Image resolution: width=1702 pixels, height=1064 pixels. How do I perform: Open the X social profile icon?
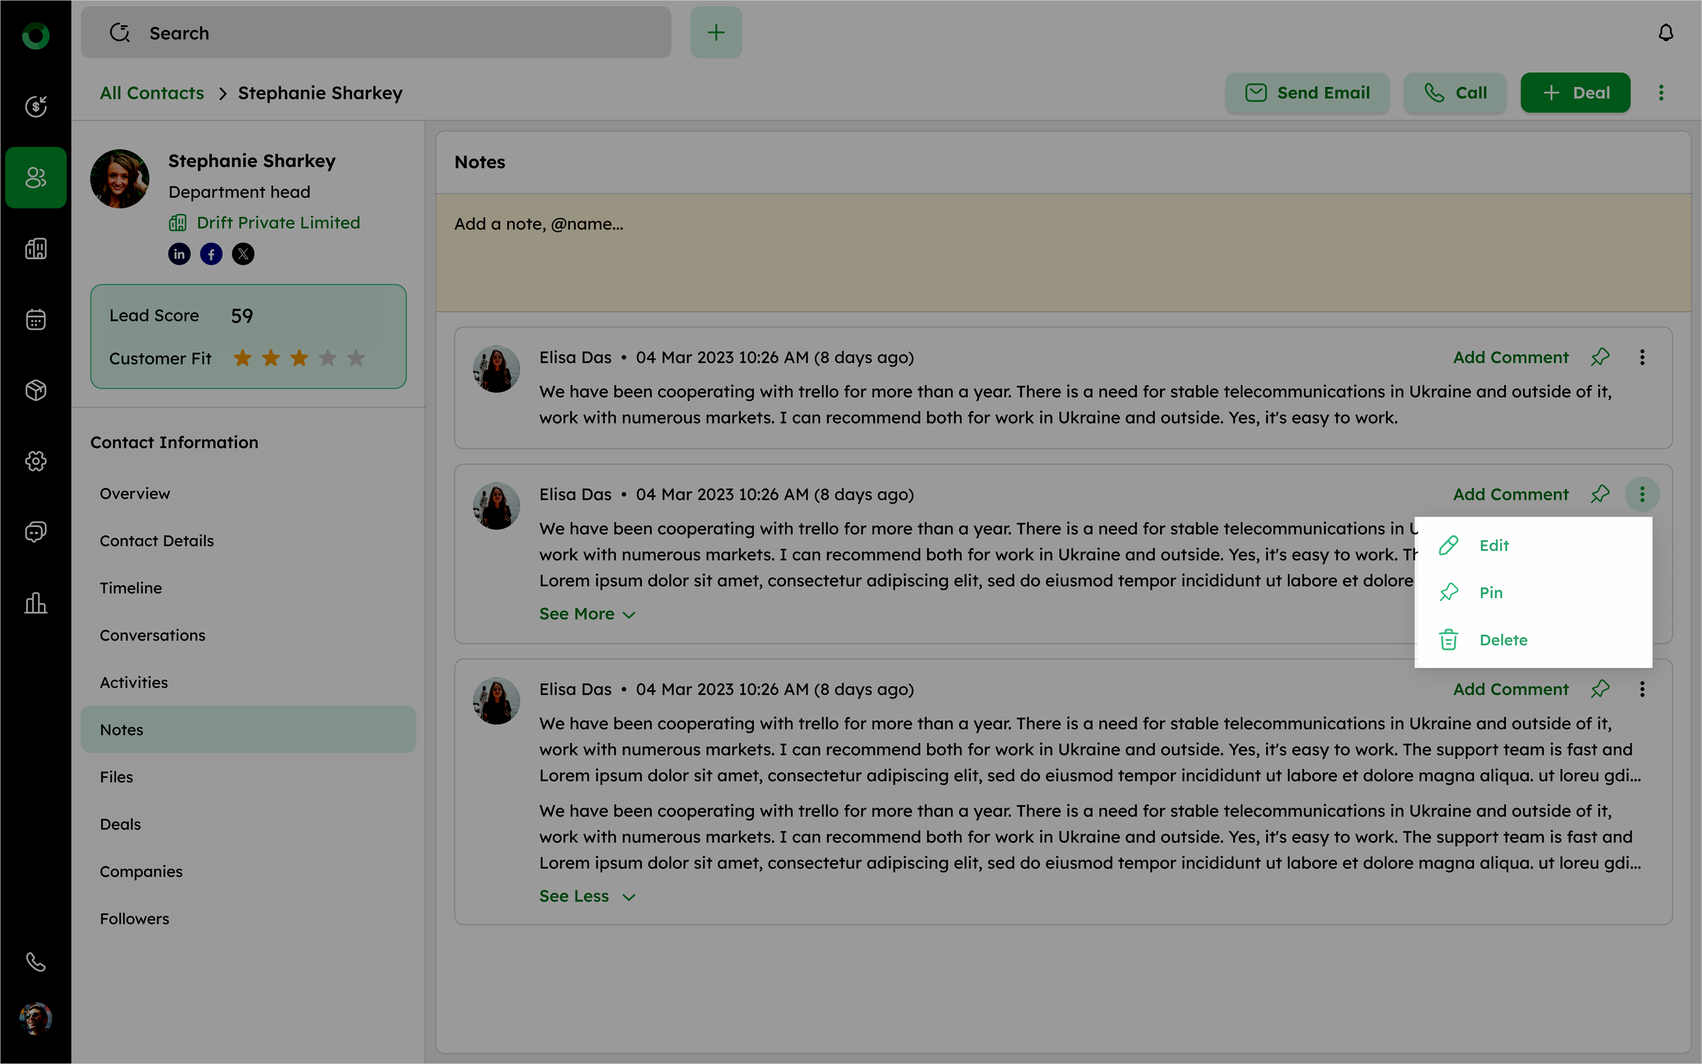coord(243,254)
